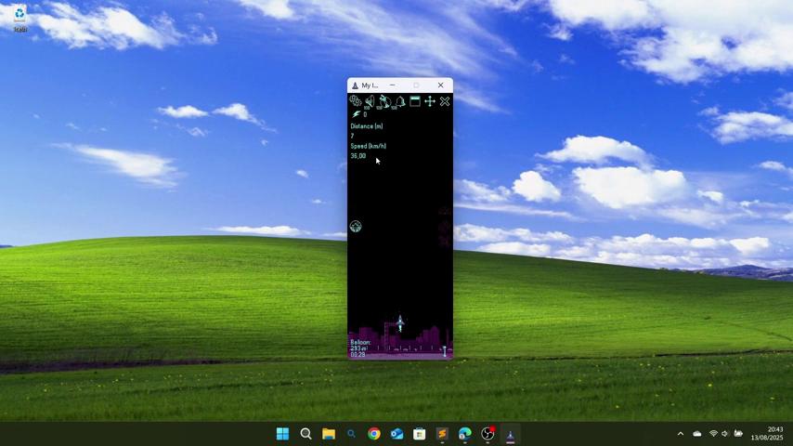Toggle the music volume icon

click(x=383, y=101)
